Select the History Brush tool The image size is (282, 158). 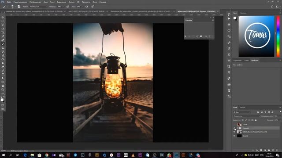coord(3,52)
